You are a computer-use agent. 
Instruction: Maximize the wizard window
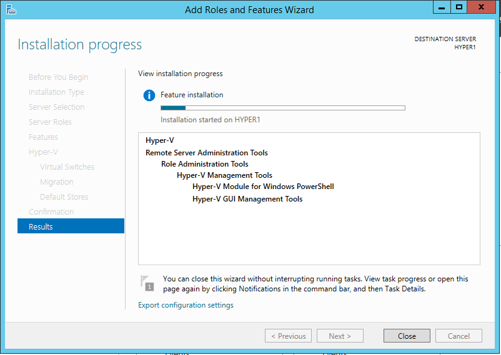point(459,7)
